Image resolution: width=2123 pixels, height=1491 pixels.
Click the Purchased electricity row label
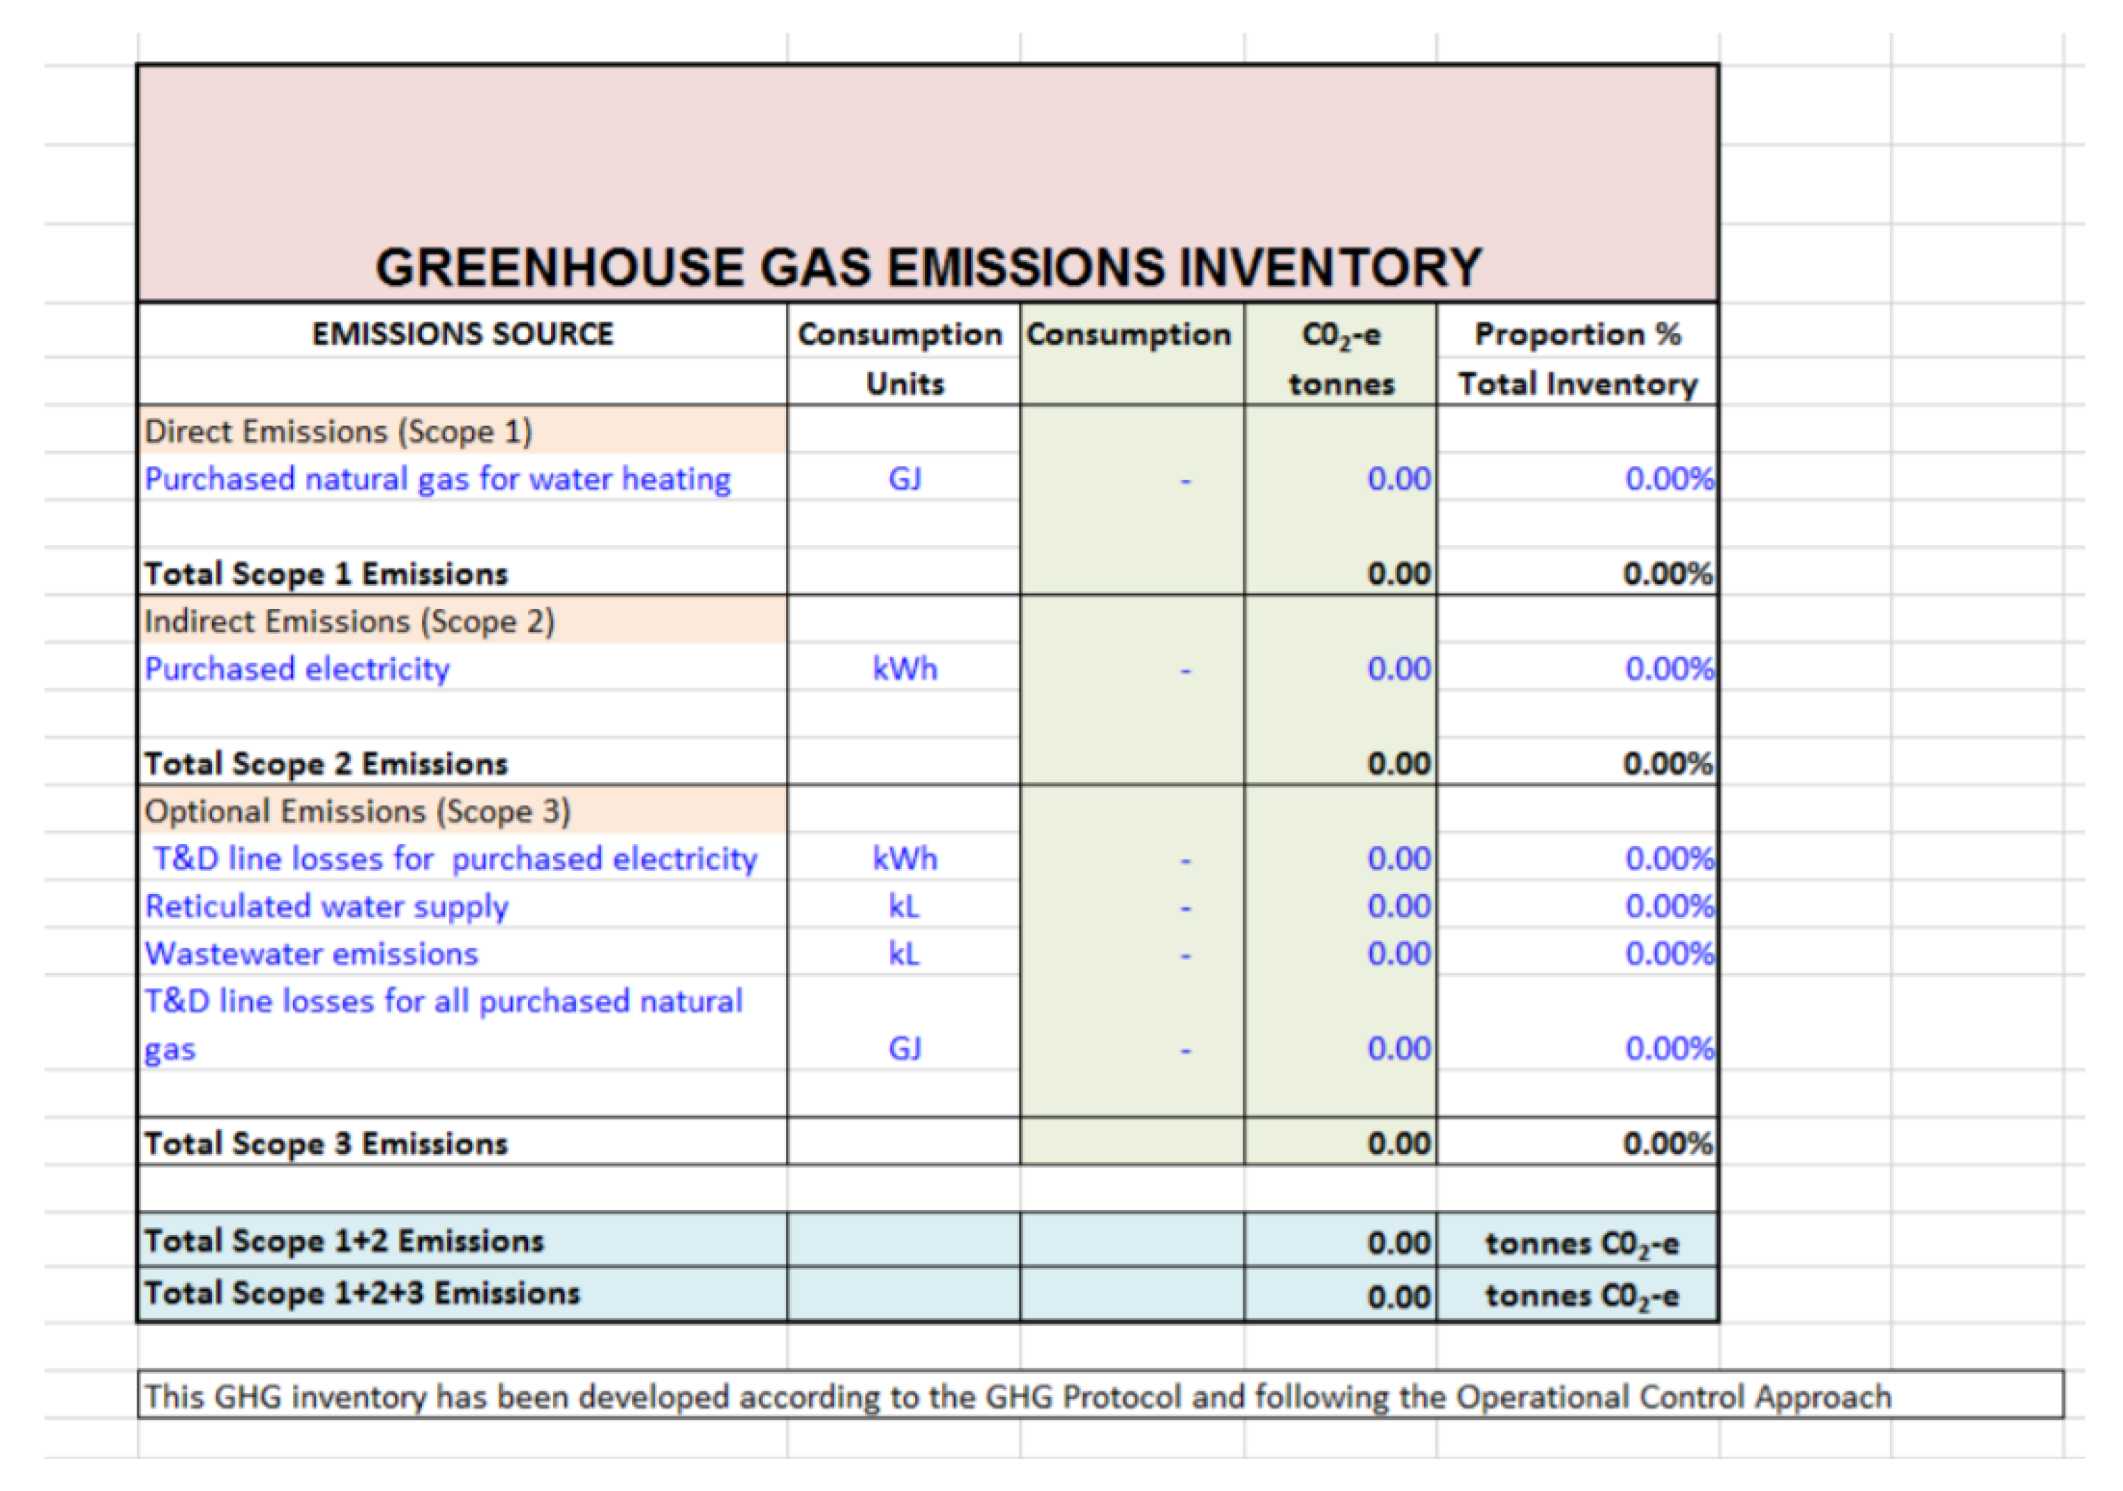[x=297, y=669]
